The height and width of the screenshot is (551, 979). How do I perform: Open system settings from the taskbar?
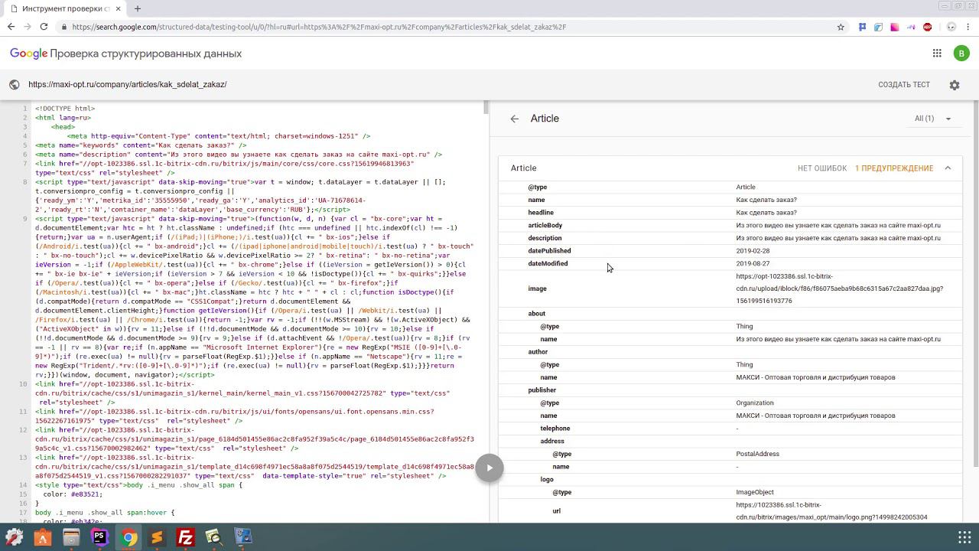(x=15, y=537)
